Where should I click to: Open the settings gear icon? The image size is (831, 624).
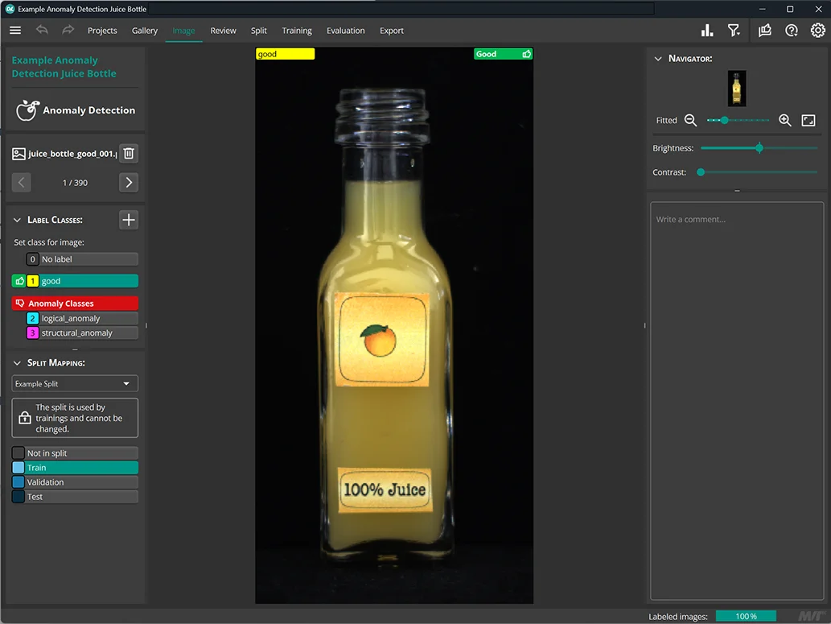tap(817, 31)
